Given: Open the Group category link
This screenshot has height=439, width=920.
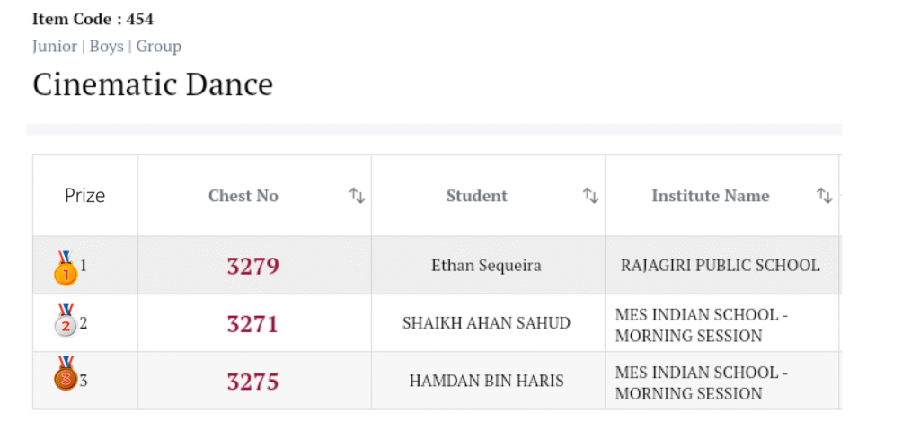Looking at the screenshot, I should click(159, 46).
